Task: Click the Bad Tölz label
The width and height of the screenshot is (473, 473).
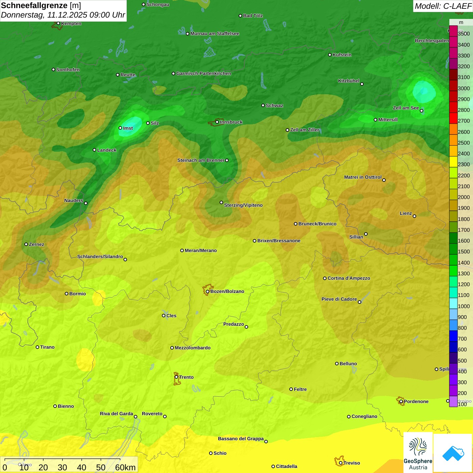Action: point(253,16)
